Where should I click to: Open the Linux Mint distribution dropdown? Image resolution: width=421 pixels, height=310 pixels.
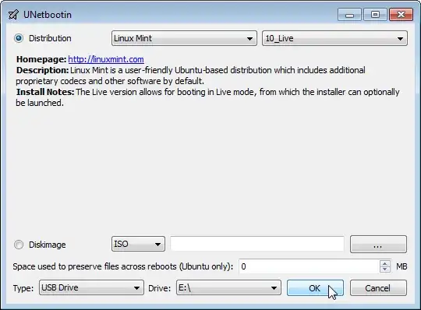[x=184, y=38]
